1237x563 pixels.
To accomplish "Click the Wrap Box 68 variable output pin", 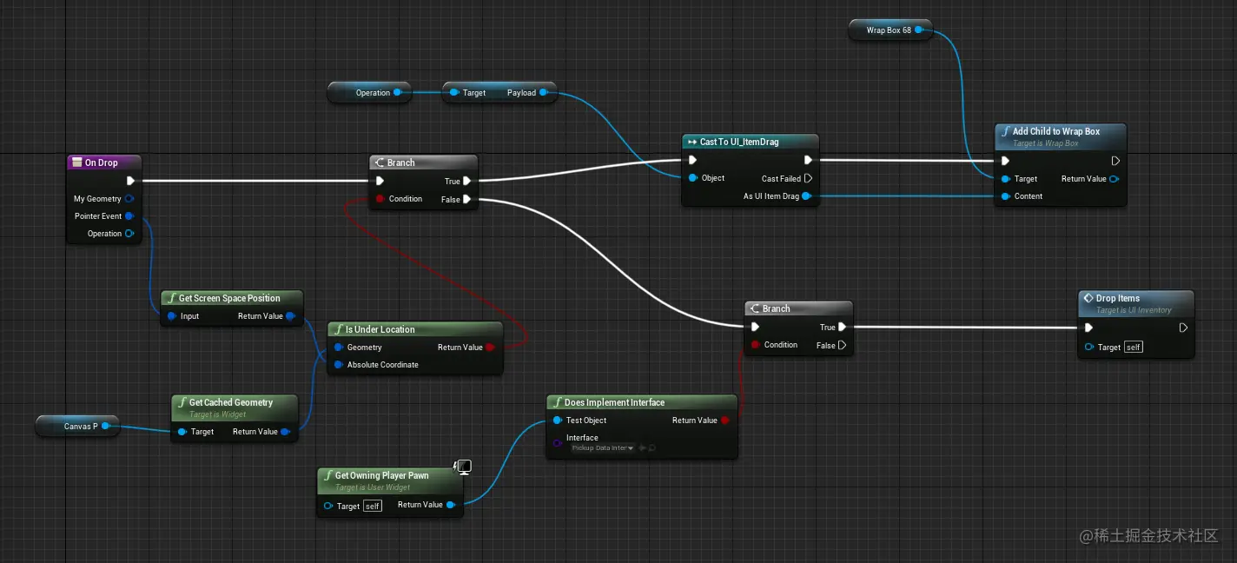I will (x=918, y=30).
